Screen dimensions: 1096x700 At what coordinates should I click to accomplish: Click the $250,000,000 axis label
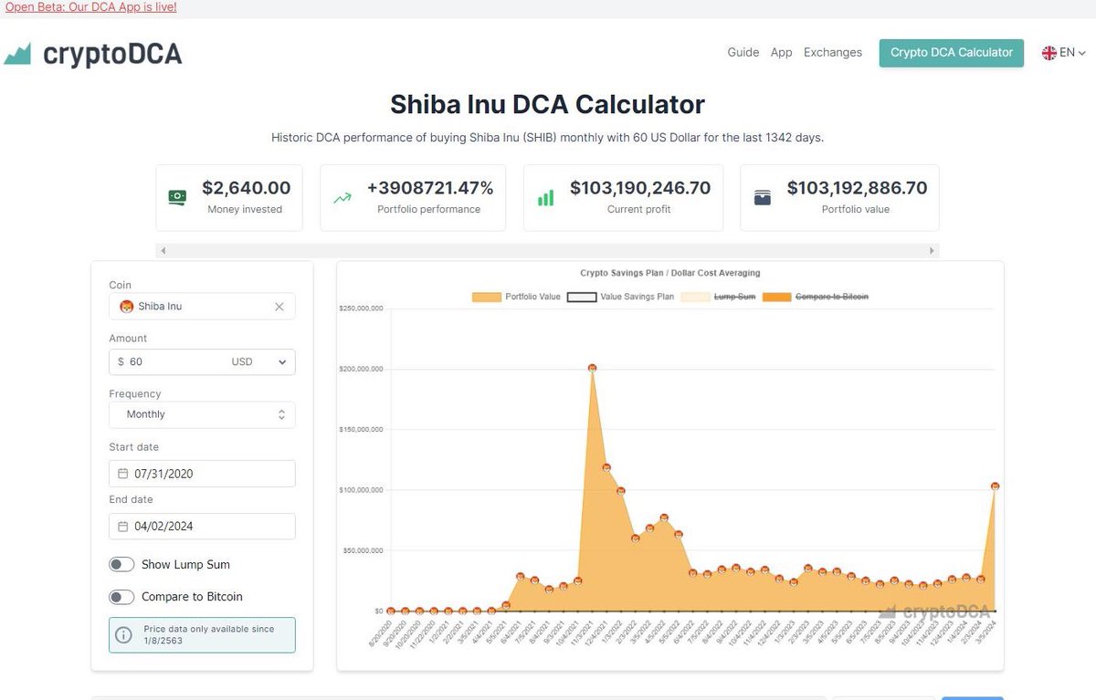click(x=361, y=308)
